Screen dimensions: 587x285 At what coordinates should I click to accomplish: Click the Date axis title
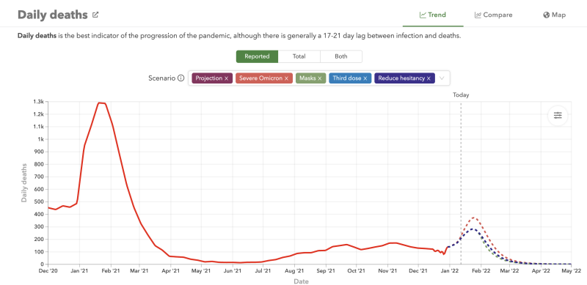click(301, 281)
